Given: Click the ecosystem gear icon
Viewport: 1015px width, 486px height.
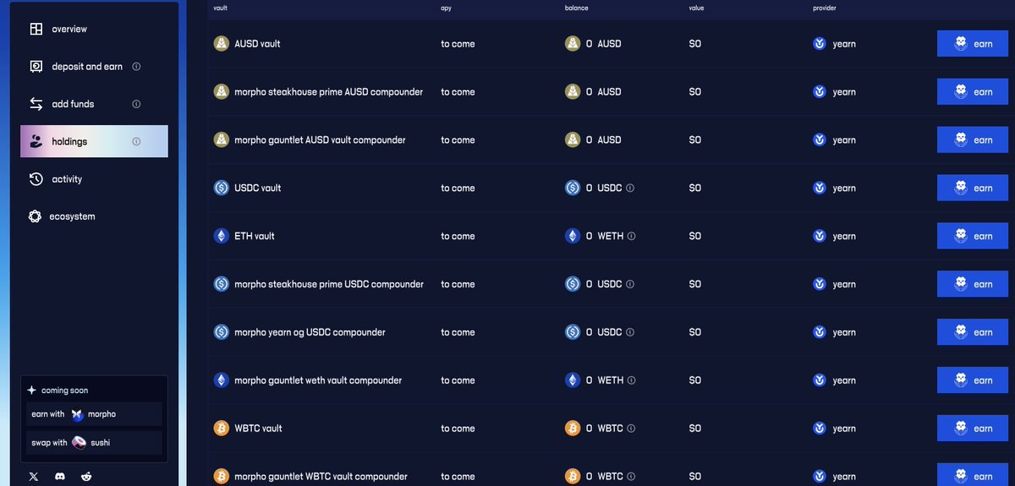Looking at the screenshot, I should 35,216.
